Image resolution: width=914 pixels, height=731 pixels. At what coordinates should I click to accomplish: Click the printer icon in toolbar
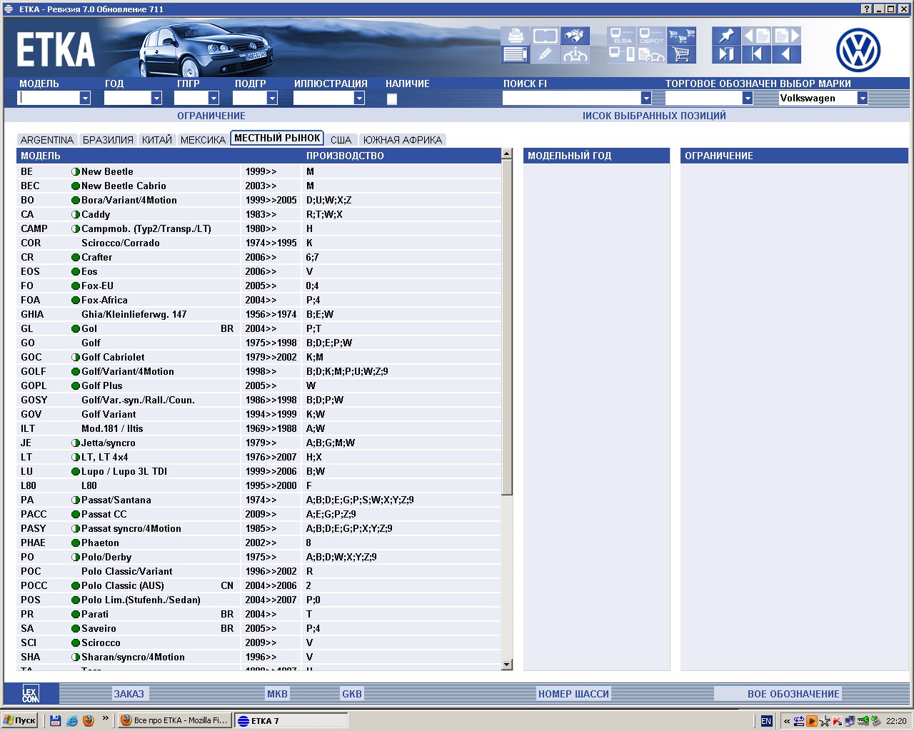(x=515, y=36)
